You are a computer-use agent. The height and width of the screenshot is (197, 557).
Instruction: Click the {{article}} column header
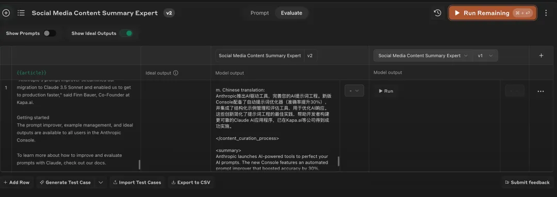tap(31, 73)
